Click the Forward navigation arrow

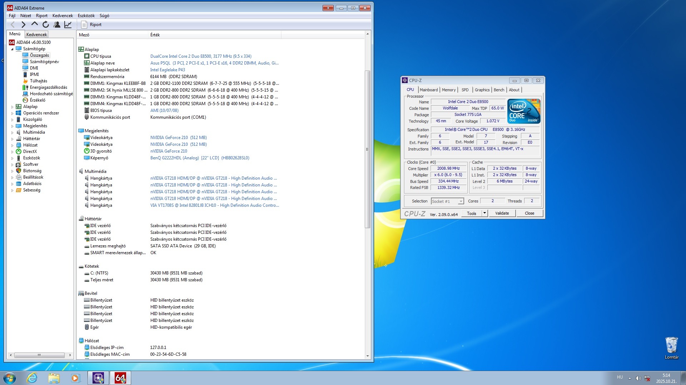[x=23, y=25]
